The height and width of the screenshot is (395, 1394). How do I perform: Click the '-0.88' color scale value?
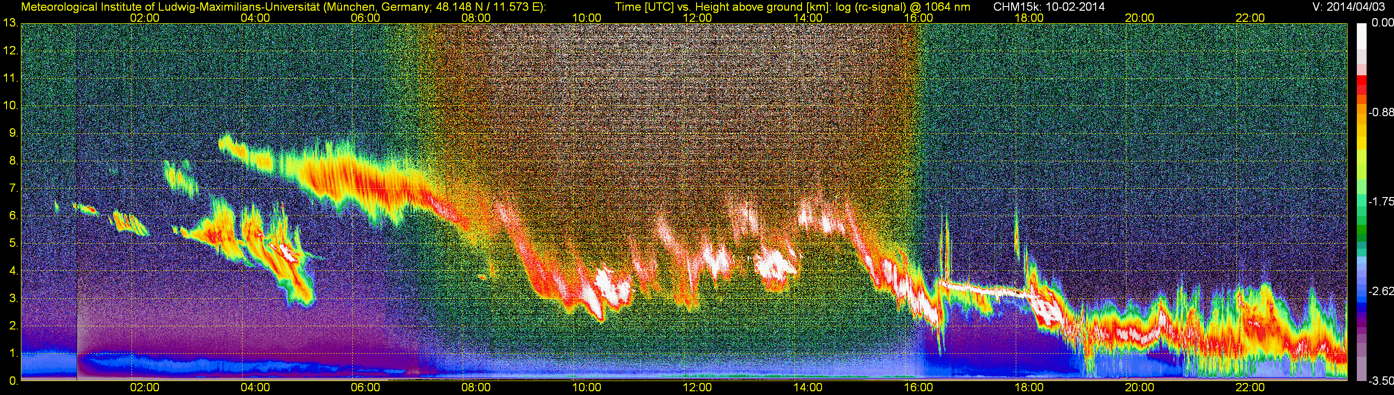pos(1381,112)
